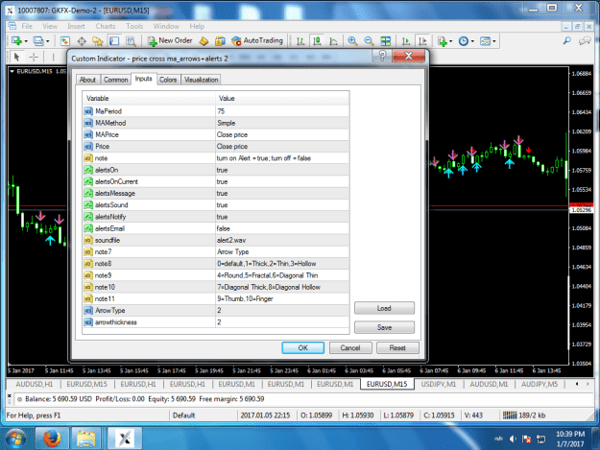The width and height of the screenshot is (600, 450).
Task: Click the OK button
Action: point(303,347)
